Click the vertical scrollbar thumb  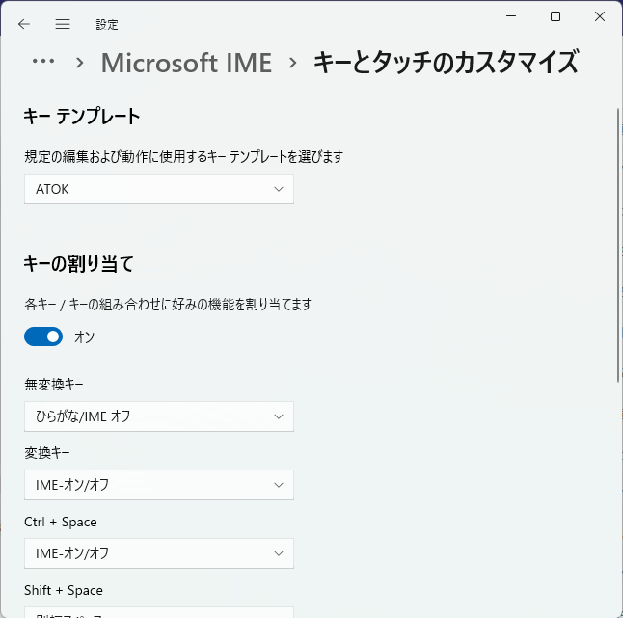pyautogui.click(x=618, y=245)
